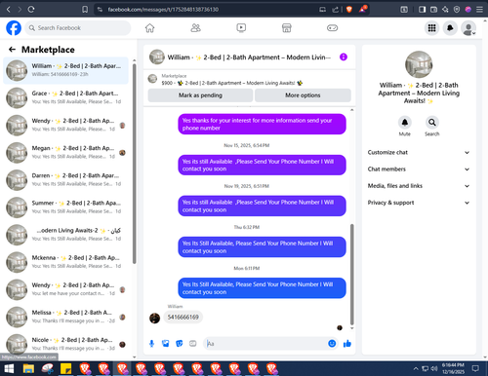
Task: Open William conversation in the chat list
Action: tap(65, 70)
